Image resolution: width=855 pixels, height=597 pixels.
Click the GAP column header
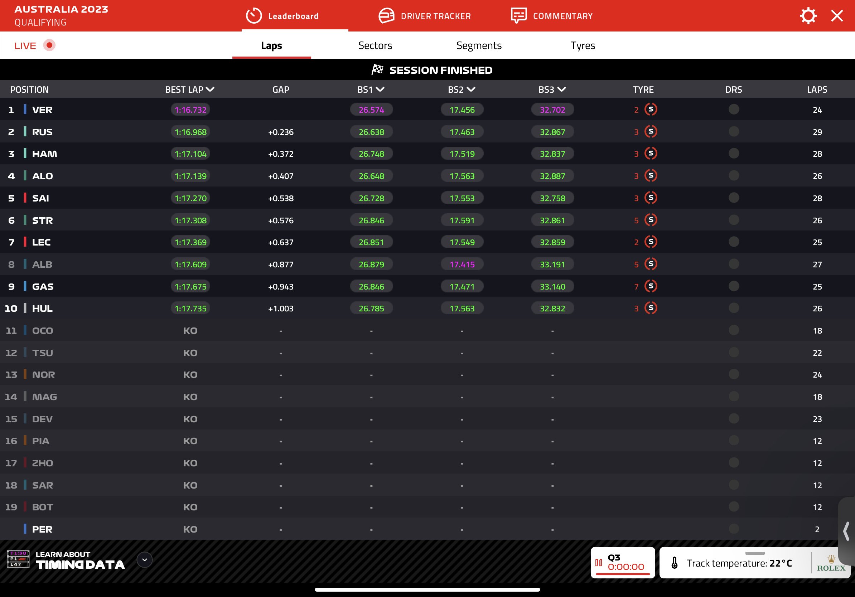coord(281,89)
